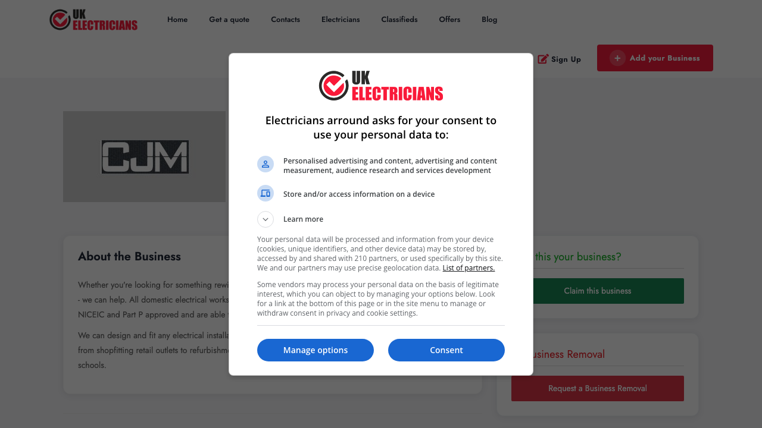762x428 pixels.
Task: Select the personalised advertising profile icon
Action: 265,164
